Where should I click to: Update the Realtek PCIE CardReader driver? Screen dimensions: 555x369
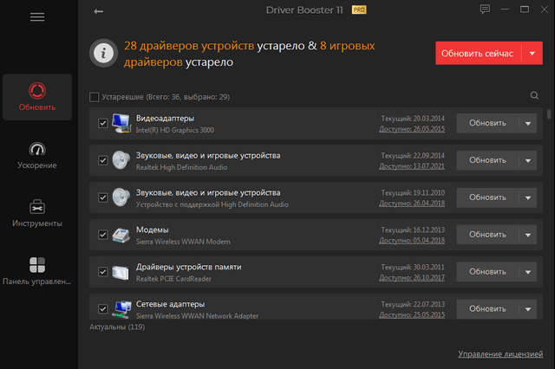pos(487,272)
